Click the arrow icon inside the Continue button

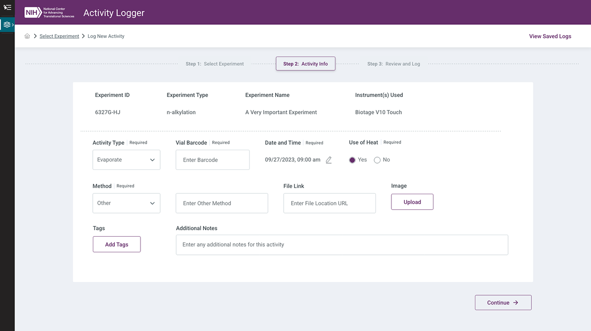tap(515, 302)
